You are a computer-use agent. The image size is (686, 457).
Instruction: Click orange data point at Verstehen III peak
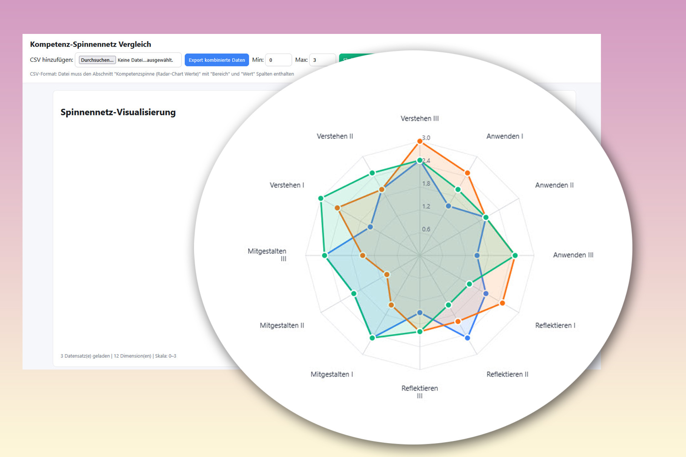coord(420,141)
